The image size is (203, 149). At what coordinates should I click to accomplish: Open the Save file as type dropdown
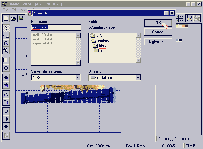[x=78, y=78]
